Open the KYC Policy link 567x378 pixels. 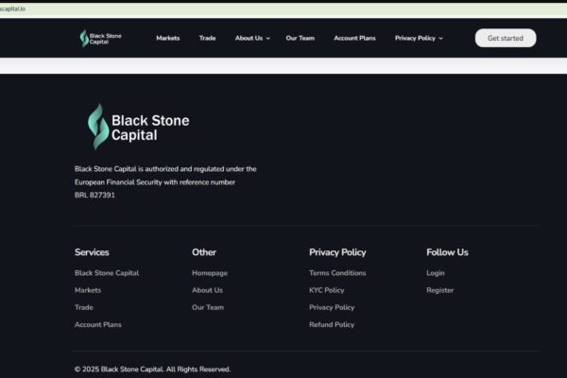[x=327, y=290]
